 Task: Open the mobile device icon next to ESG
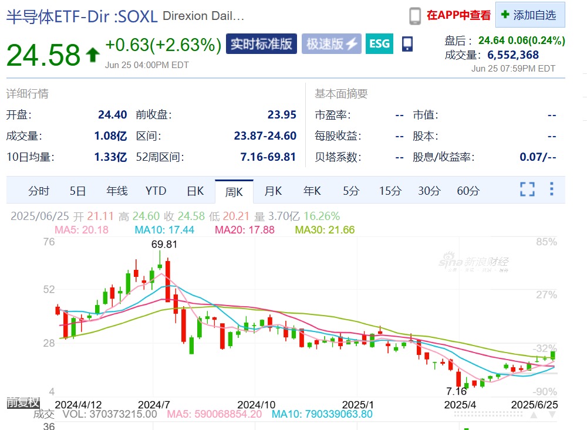click(407, 44)
